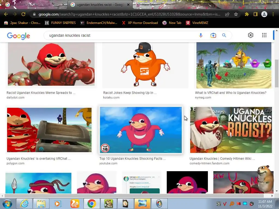Open the Chrome profile avatar
The height and width of the screenshot is (209, 279).
[264, 14]
